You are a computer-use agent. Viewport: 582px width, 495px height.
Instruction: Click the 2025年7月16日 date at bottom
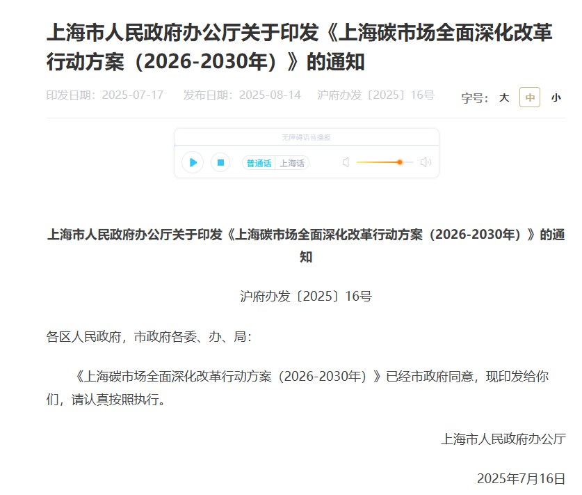(x=521, y=478)
